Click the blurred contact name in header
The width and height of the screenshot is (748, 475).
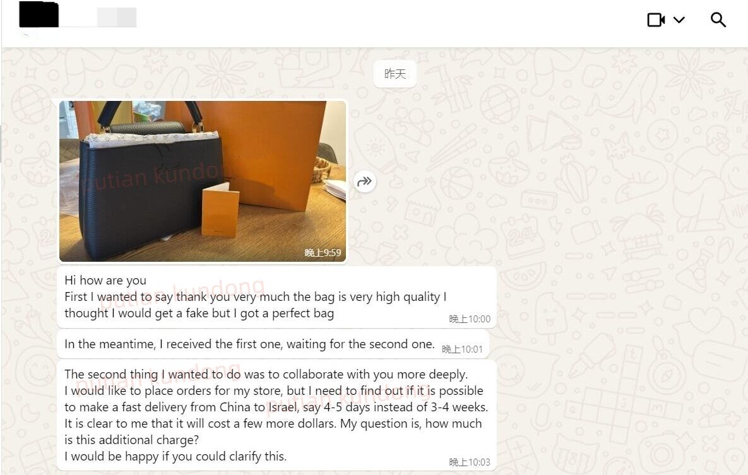(x=116, y=17)
